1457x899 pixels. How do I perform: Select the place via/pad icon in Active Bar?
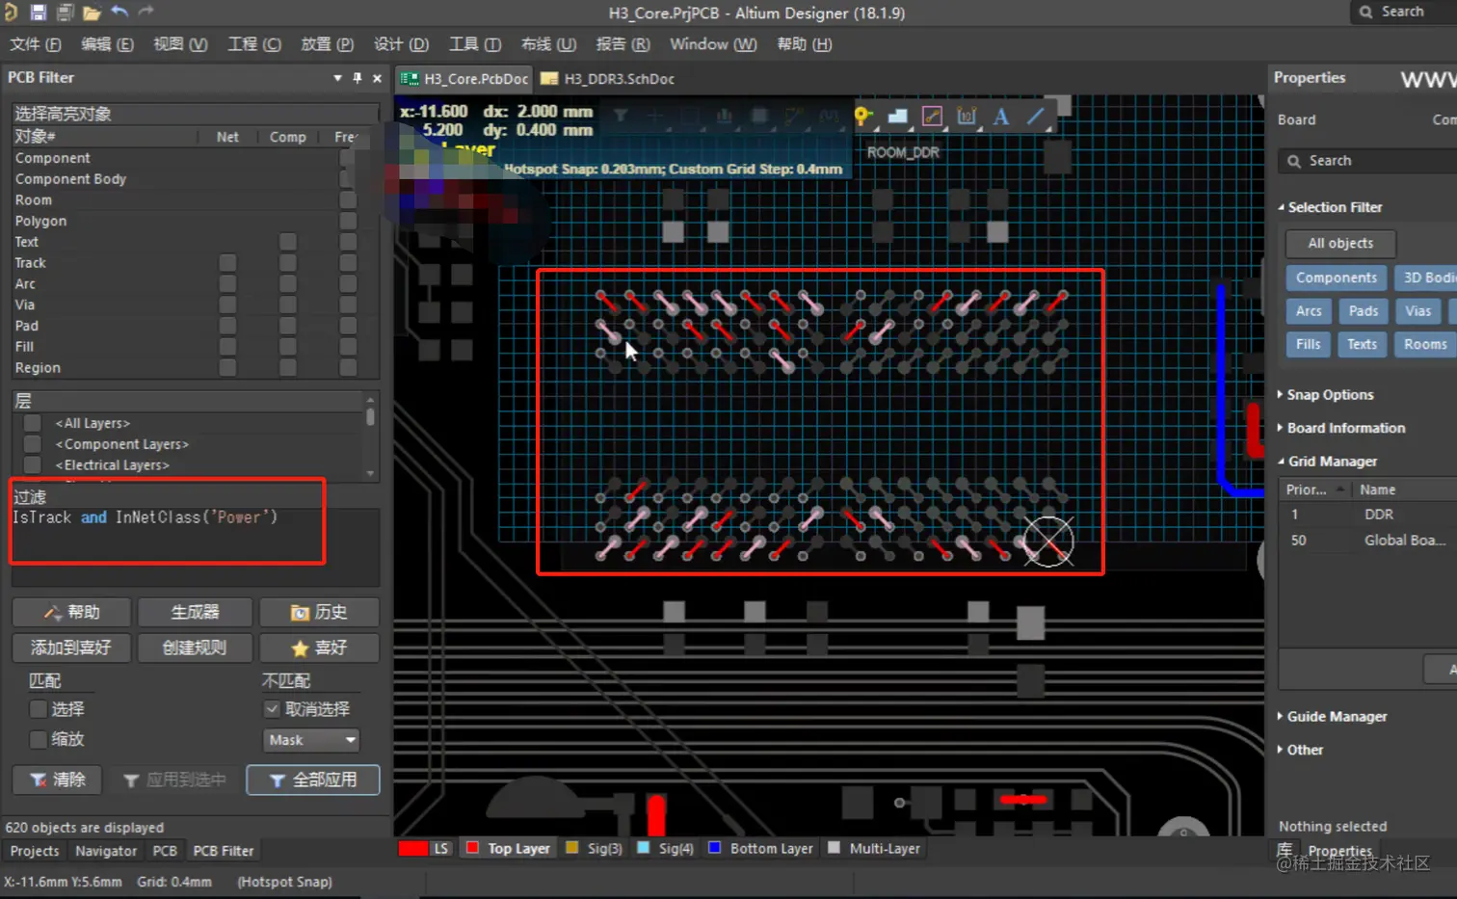click(863, 117)
